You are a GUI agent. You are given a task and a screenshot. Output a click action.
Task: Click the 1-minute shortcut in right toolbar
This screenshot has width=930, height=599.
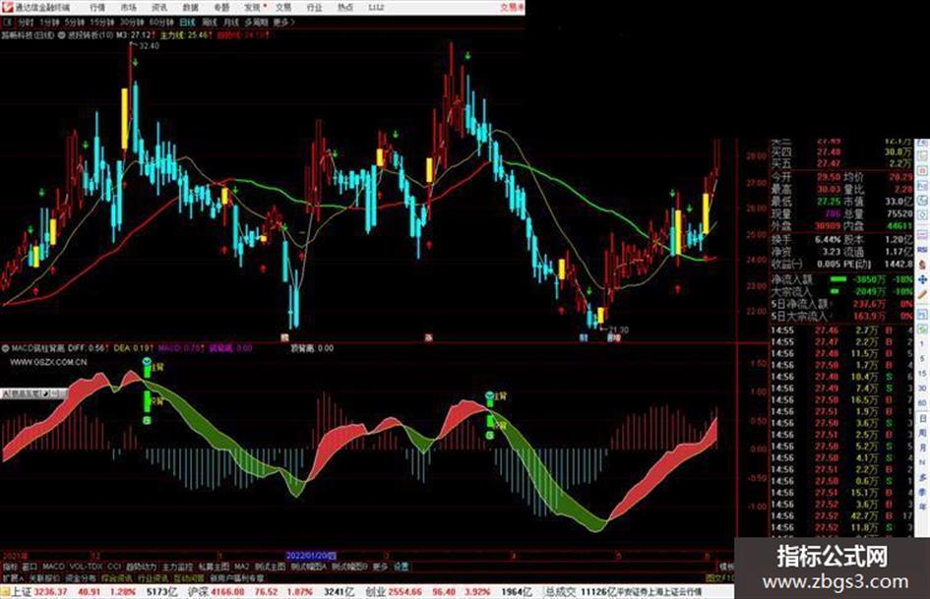click(x=922, y=344)
